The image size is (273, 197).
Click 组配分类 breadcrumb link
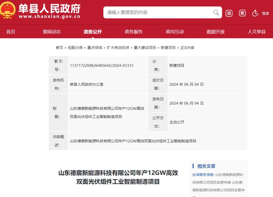(x=75, y=48)
